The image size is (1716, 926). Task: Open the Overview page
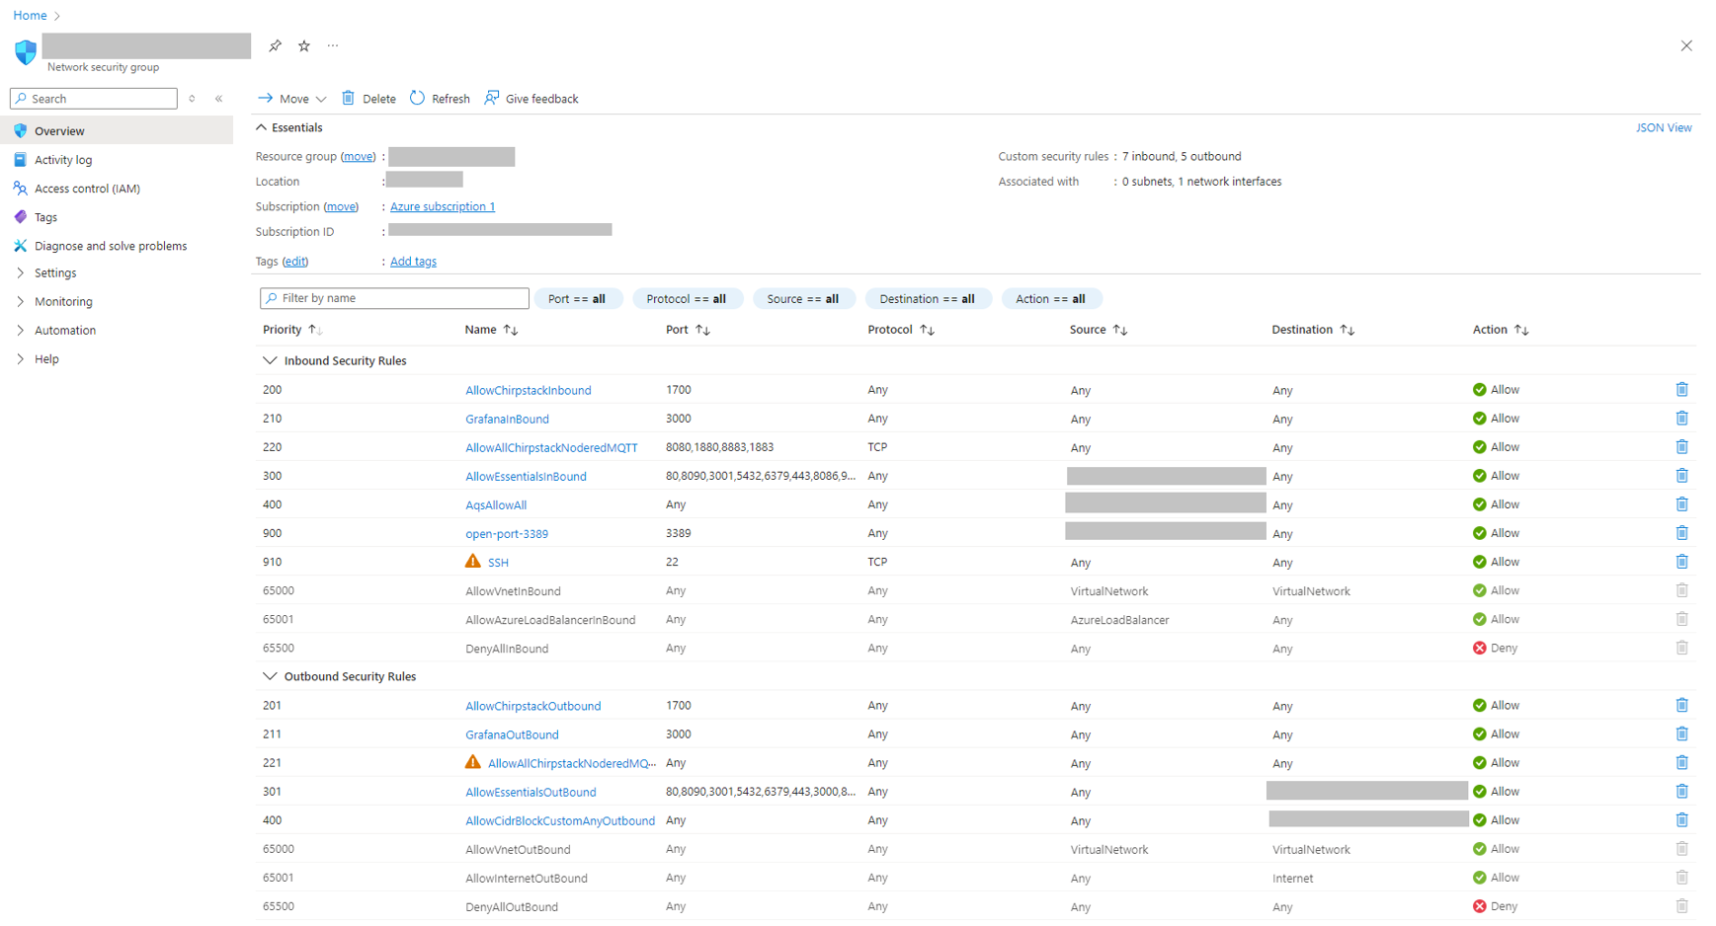click(117, 130)
